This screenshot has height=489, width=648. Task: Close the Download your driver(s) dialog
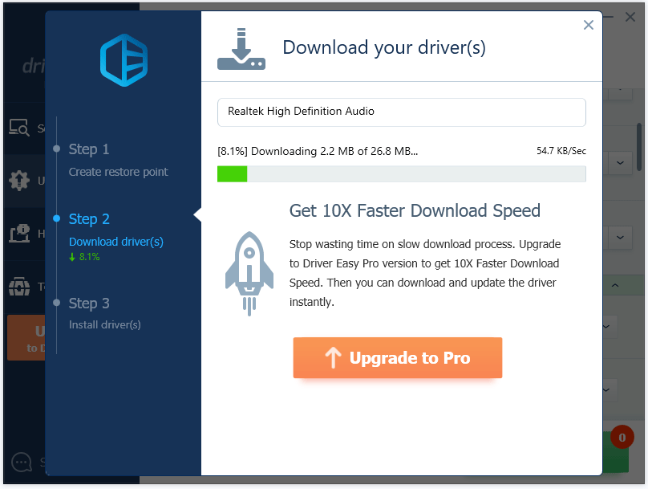coord(588,25)
